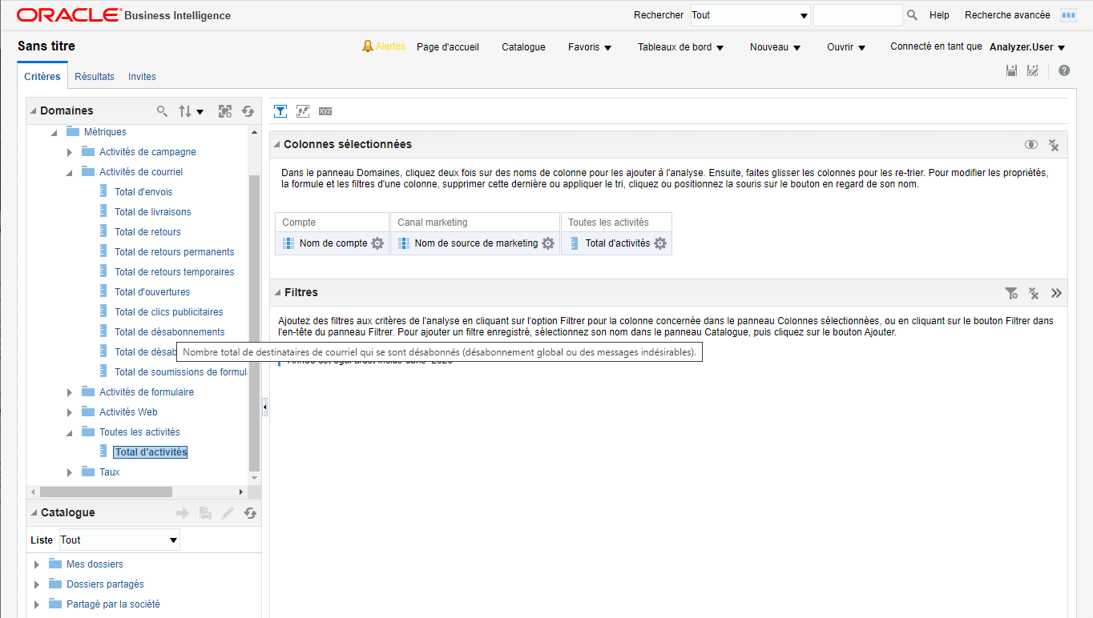Collapse the Métriques folder
1093x618 pixels.
(x=54, y=132)
